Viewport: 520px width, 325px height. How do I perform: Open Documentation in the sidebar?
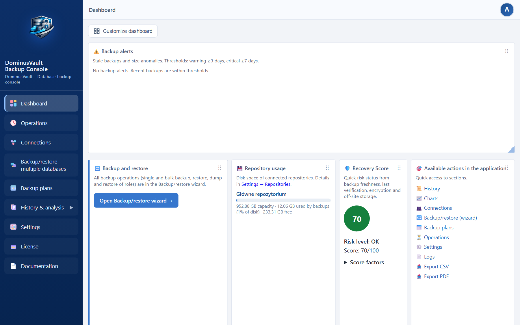tap(41, 266)
